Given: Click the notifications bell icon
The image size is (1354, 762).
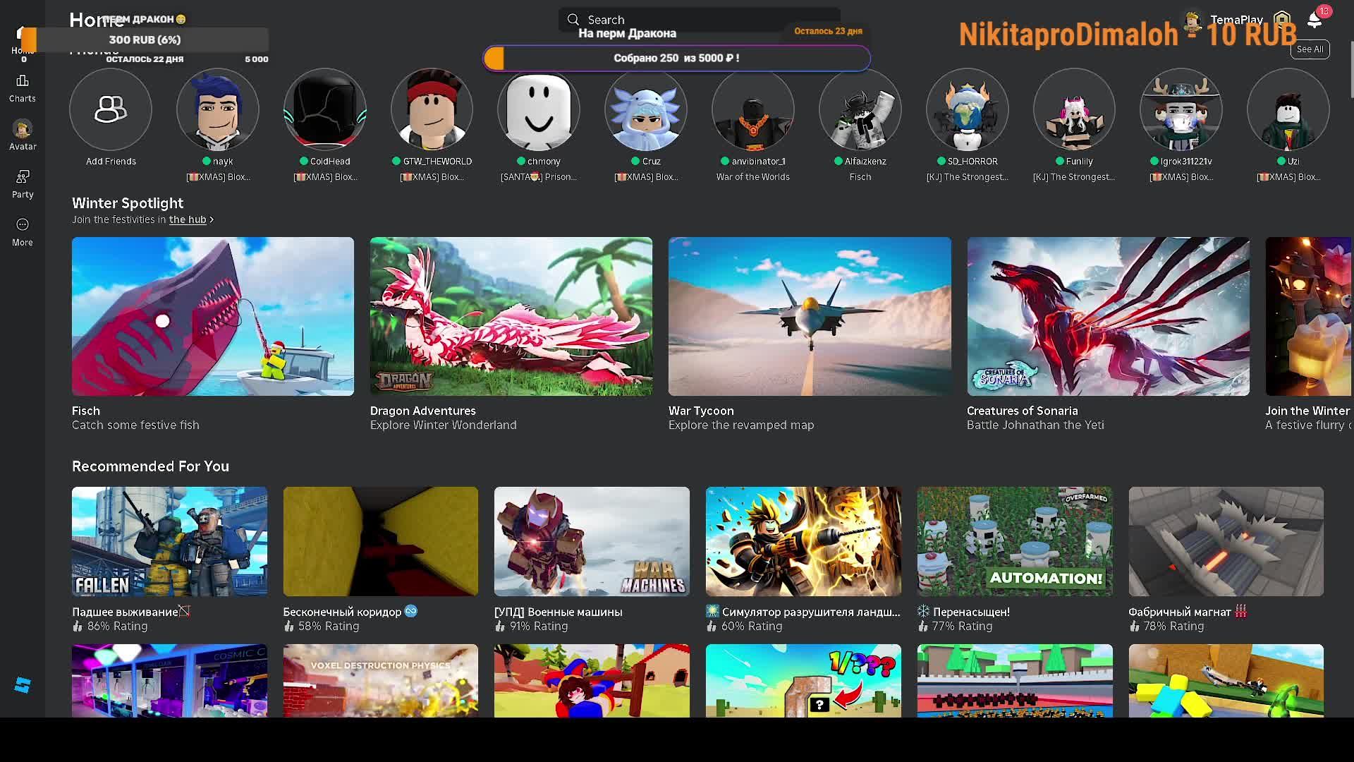Looking at the screenshot, I should point(1314,20).
